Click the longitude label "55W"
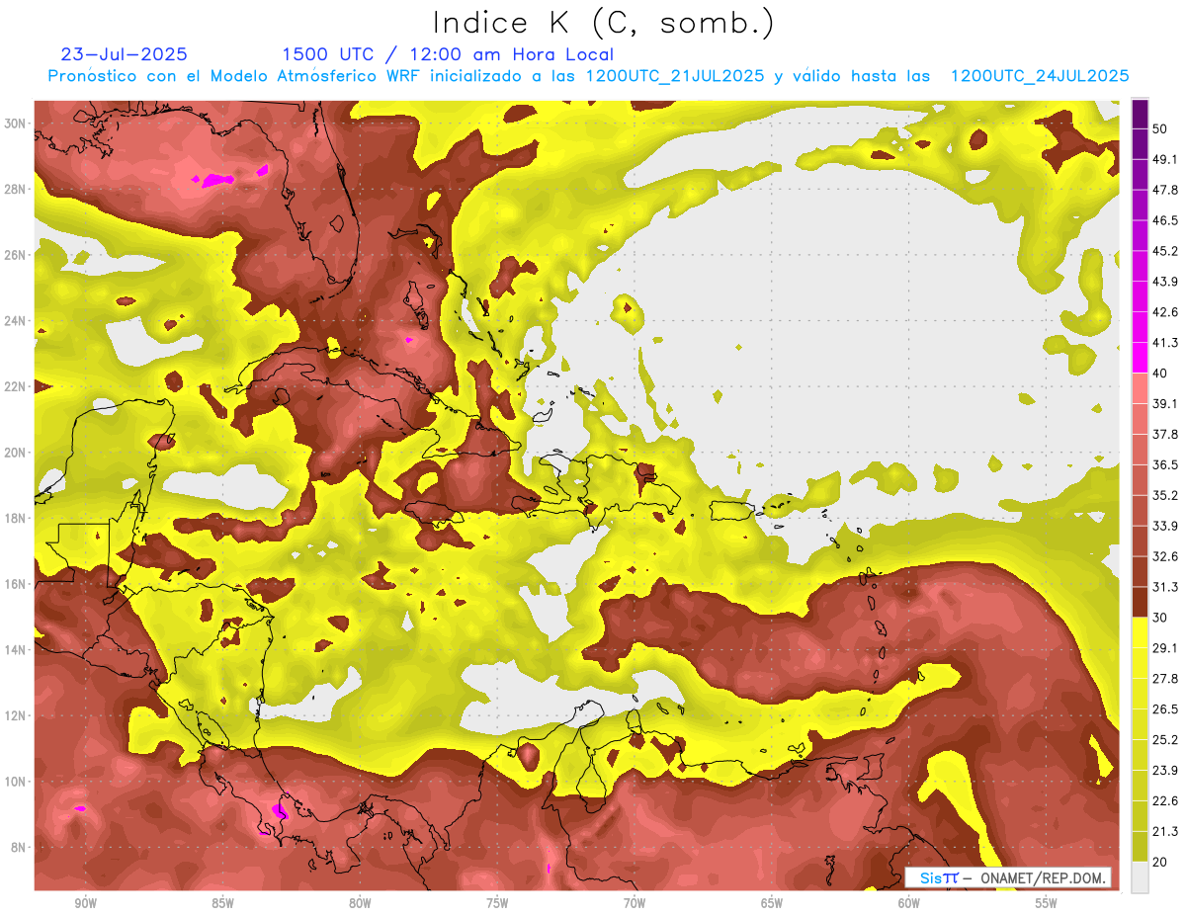The width and height of the screenshot is (1186, 916). [x=1047, y=903]
